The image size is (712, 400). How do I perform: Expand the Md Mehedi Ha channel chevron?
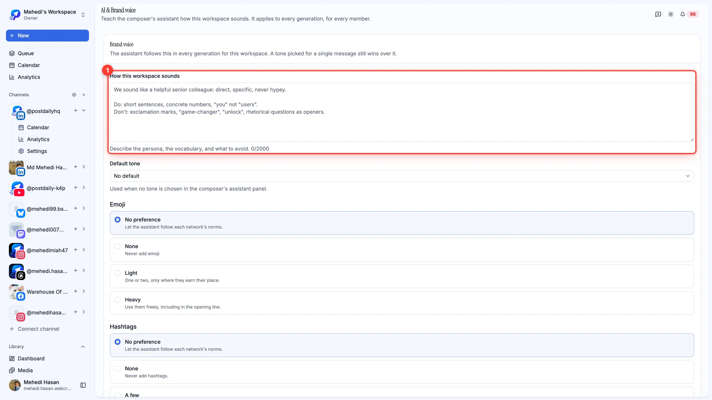tap(84, 167)
